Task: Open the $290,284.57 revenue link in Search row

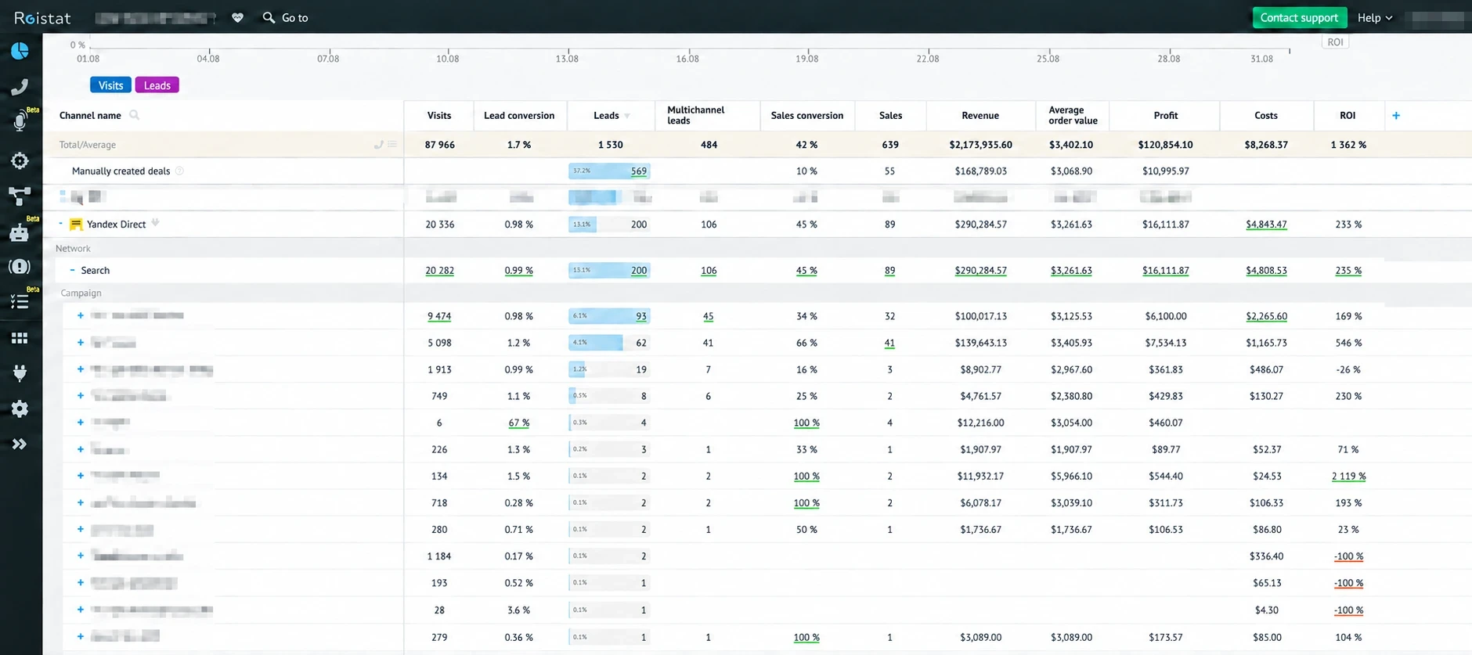Action: pyautogui.click(x=980, y=270)
